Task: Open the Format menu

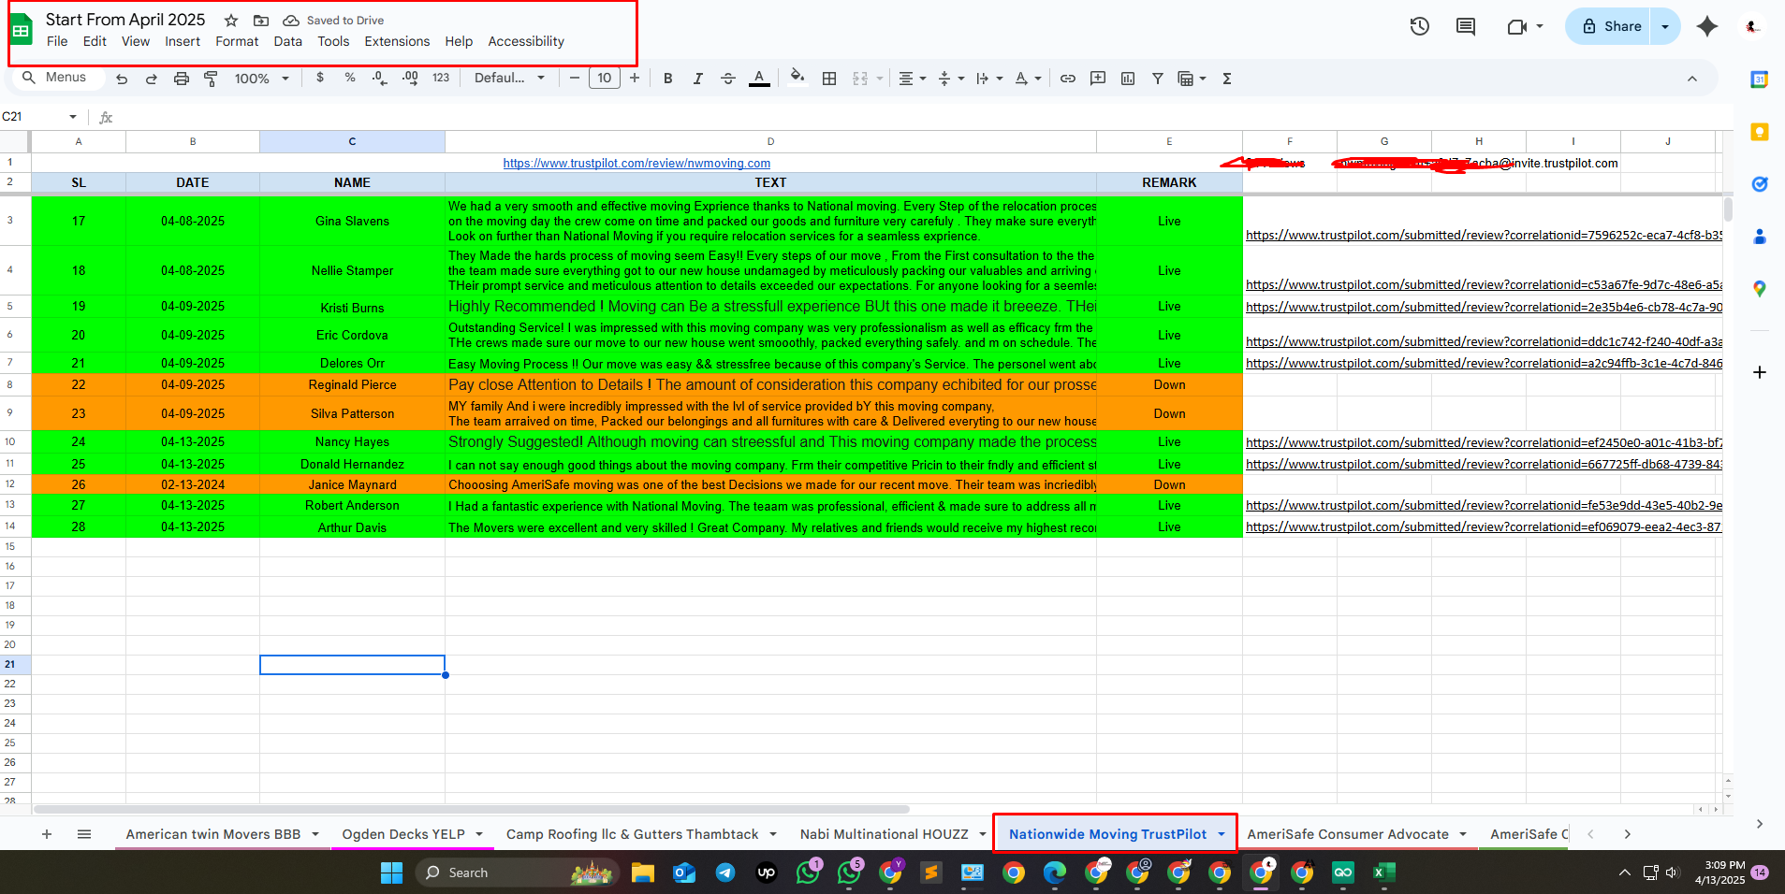Action: (x=237, y=41)
